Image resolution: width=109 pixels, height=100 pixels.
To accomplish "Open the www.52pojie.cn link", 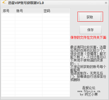I will (x=89, y=91).
